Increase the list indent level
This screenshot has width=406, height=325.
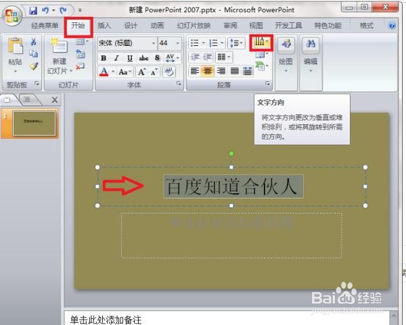208,57
